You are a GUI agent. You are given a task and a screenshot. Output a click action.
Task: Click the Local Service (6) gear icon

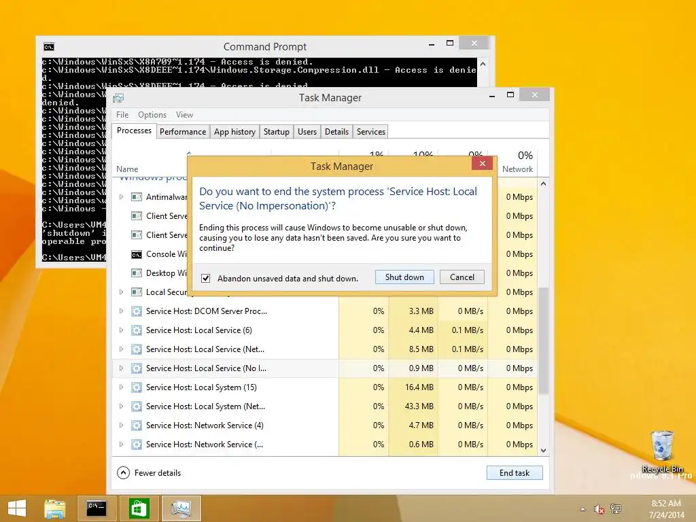click(x=137, y=330)
